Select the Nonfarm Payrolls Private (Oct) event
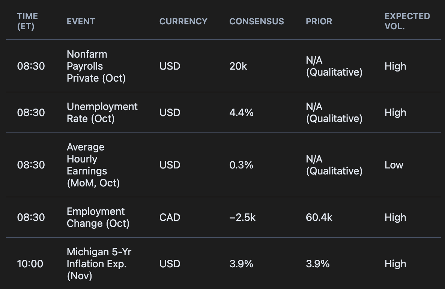 [96, 66]
